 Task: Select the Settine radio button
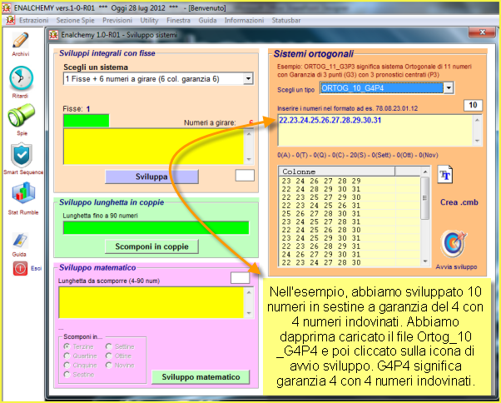(109, 346)
